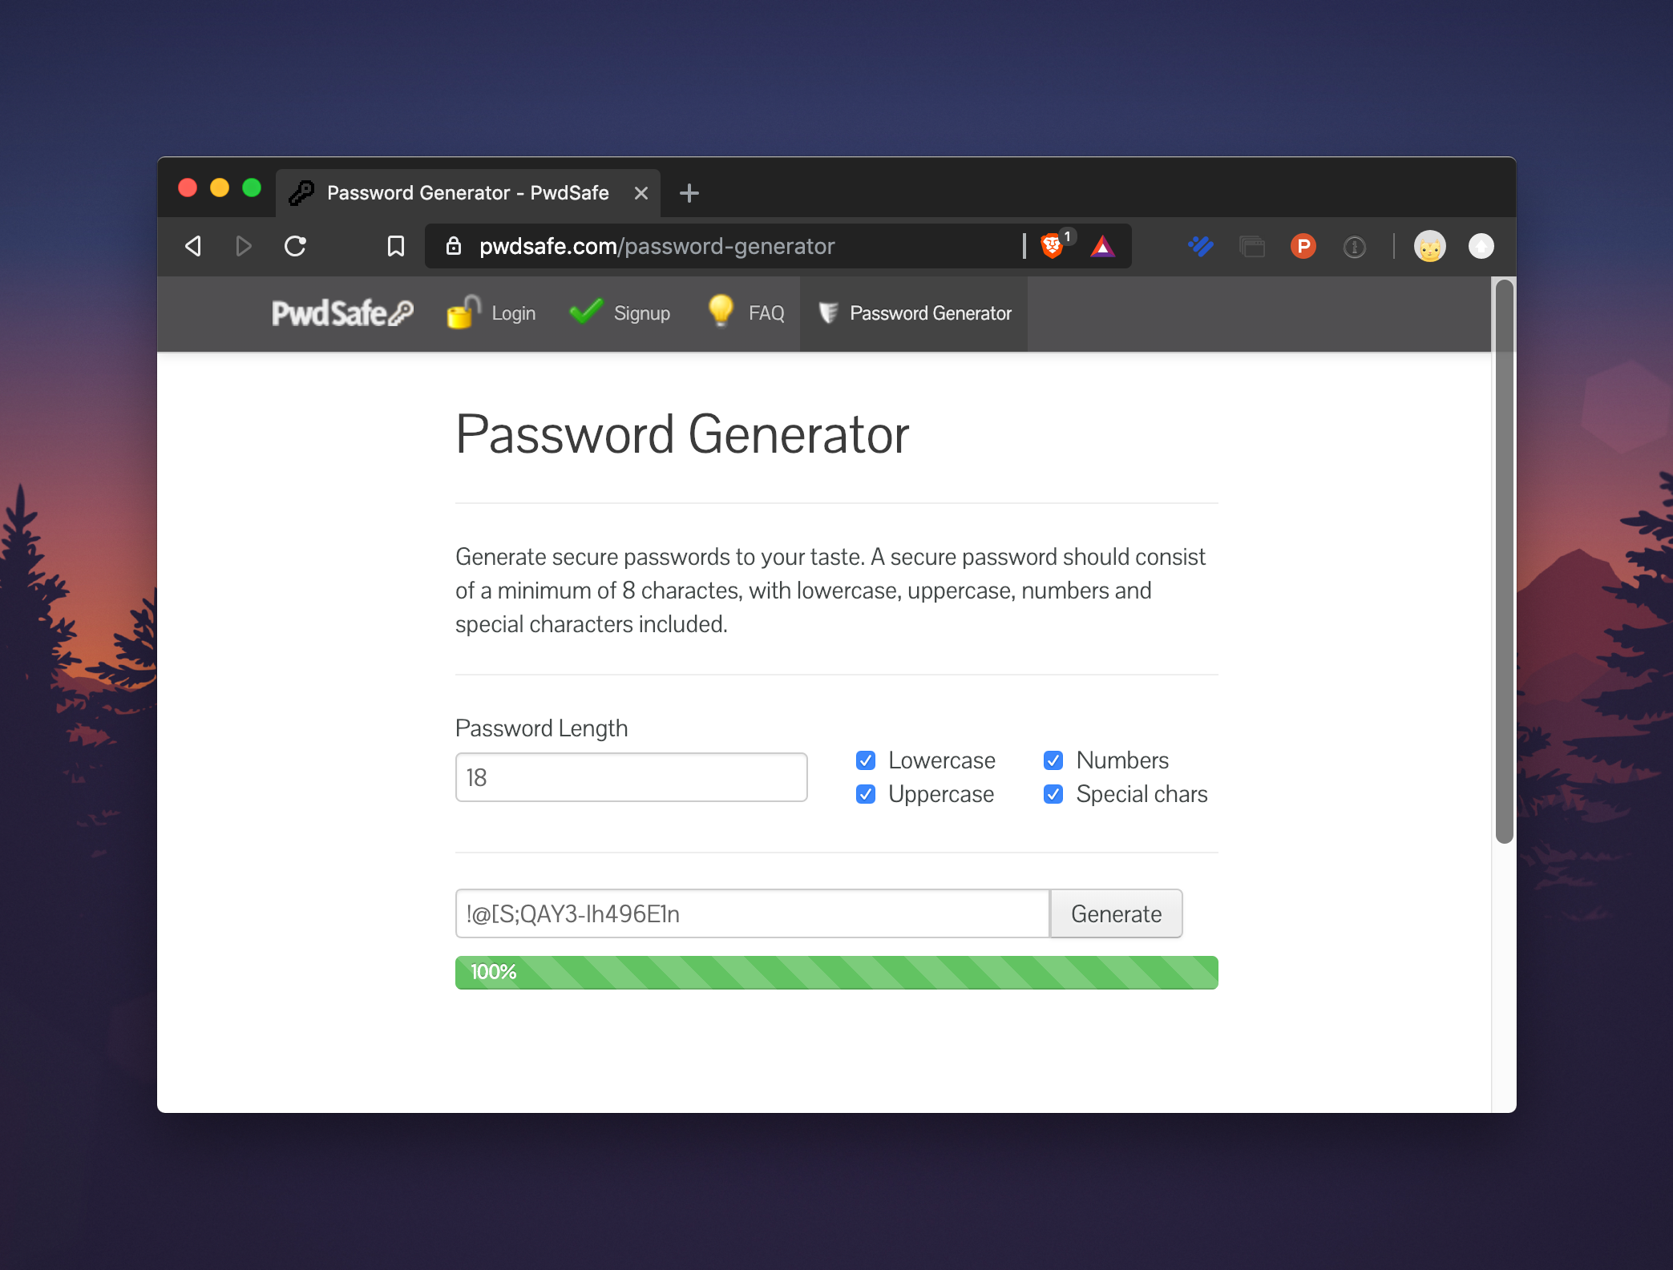Turn off the Special chars checkbox
Viewport: 1673px width, 1270px height.
click(1053, 794)
